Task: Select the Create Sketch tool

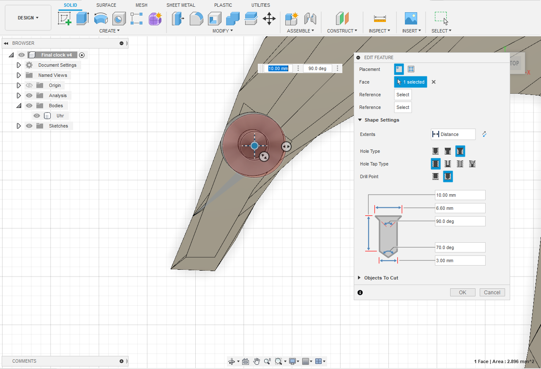Action: pyautogui.click(x=65, y=19)
